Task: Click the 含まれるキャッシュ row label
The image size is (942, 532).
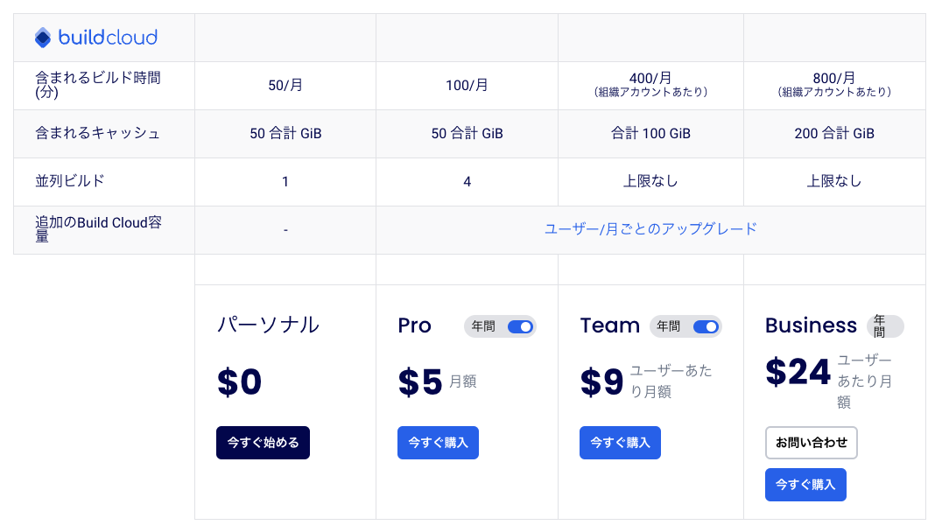Action: tap(97, 134)
